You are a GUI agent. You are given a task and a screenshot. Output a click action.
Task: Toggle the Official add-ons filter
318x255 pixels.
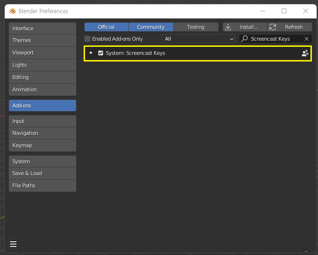pos(106,27)
